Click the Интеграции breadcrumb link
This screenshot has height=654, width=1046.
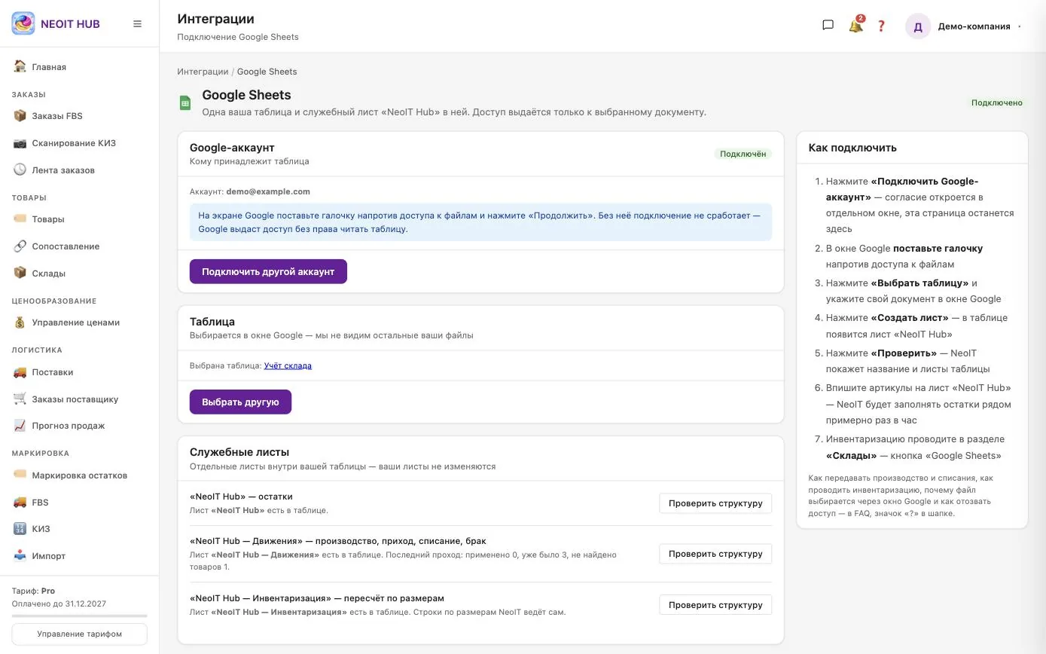click(203, 72)
